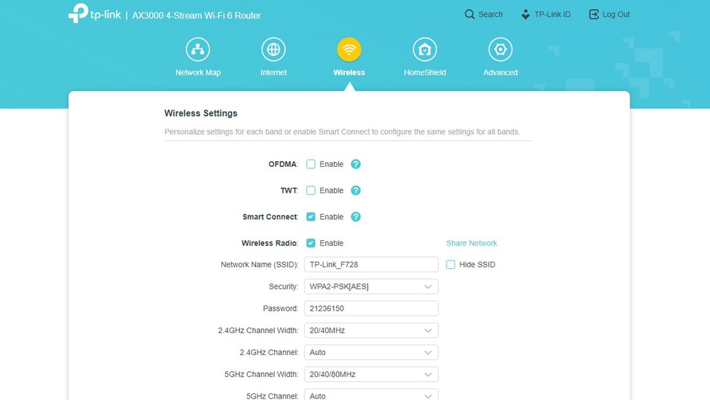Open the 2.4GHz Channel dropdown

click(371, 352)
